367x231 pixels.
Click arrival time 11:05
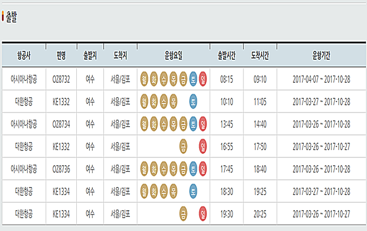(x=260, y=102)
